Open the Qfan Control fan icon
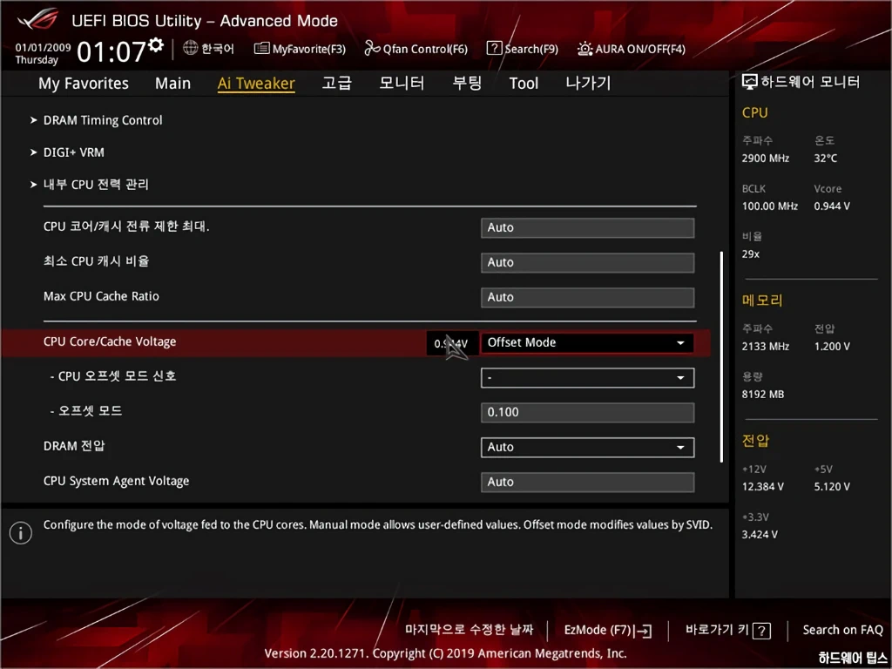The image size is (892, 669). [x=372, y=49]
